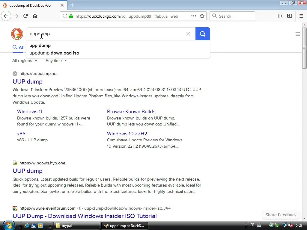307x230 pixels.
Task: Open the Windows 11 sitelink
Action: point(30,111)
